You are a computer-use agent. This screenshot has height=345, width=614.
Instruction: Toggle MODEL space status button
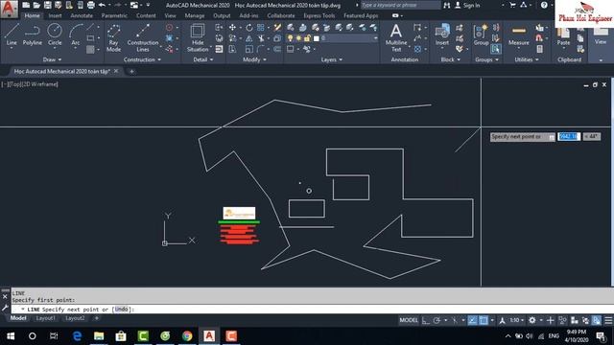pos(409,320)
